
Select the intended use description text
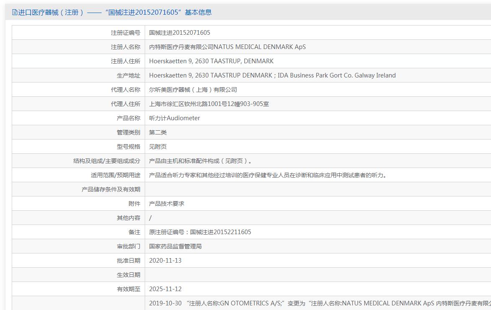268,175
